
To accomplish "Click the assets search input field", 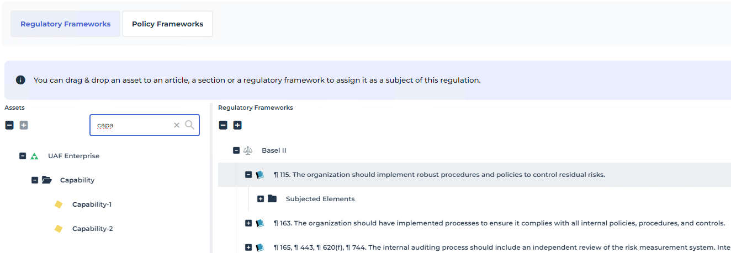I will (133, 125).
